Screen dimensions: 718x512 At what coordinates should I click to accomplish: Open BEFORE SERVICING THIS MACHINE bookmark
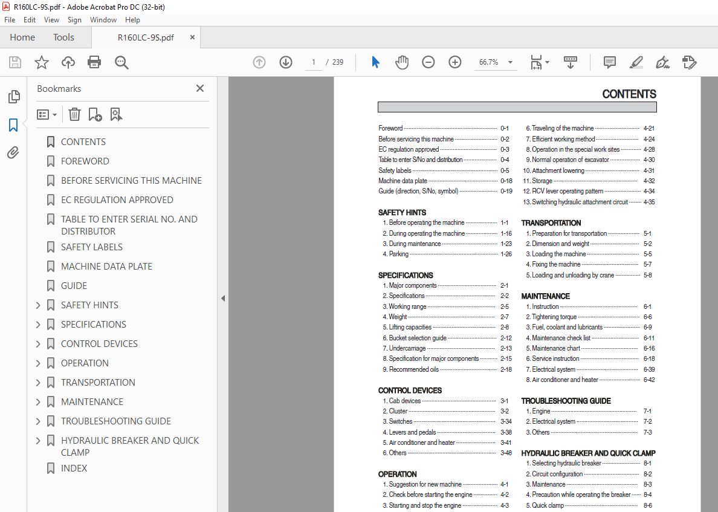click(x=131, y=180)
